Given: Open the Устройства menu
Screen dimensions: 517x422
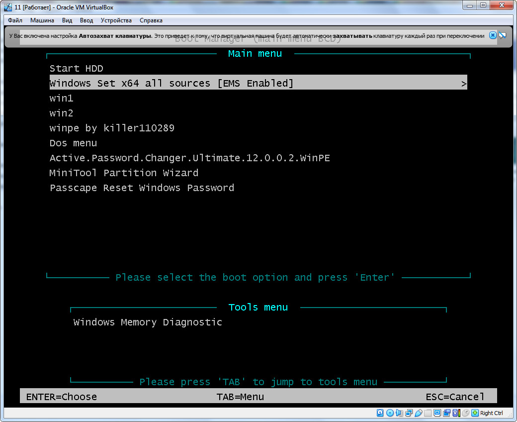Looking at the screenshot, I should tap(116, 20).
